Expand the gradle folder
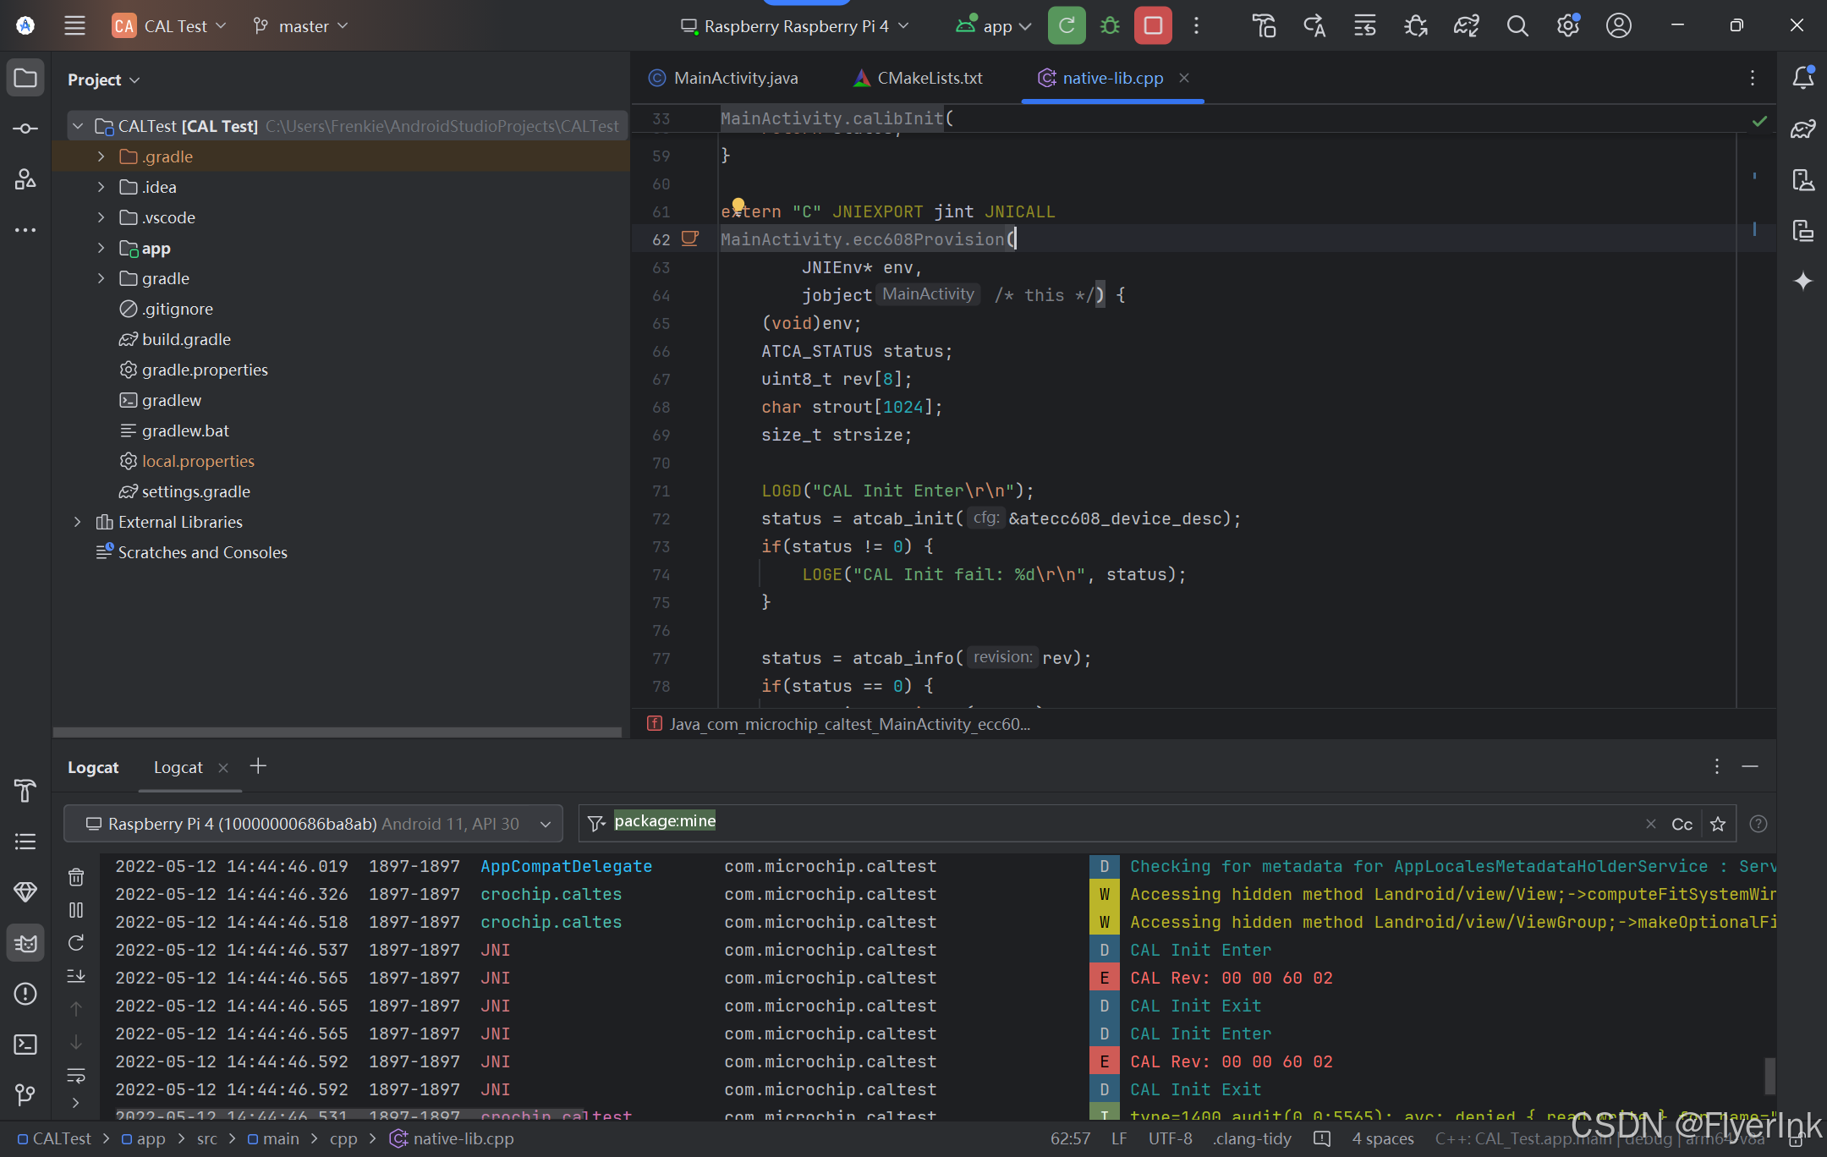The width and height of the screenshot is (1827, 1157). click(101, 278)
